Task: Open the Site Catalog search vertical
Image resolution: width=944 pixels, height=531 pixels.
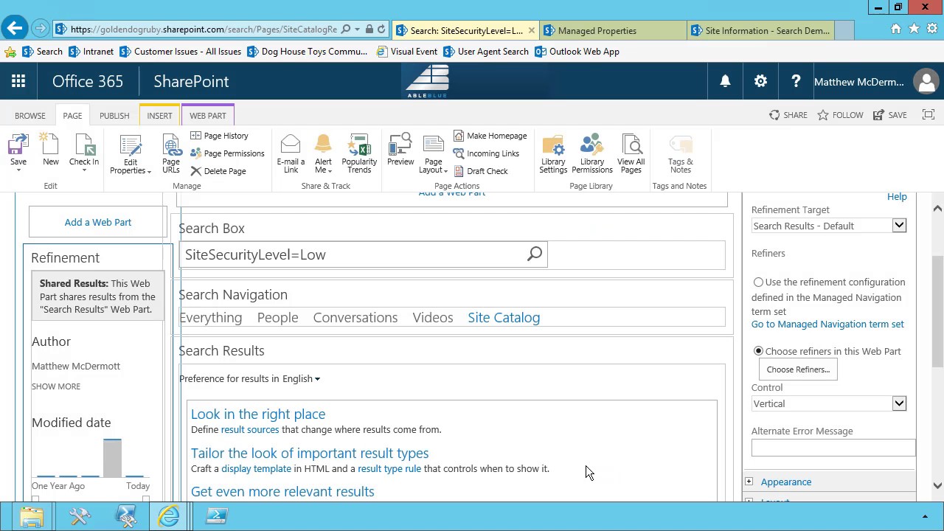Action: click(504, 317)
